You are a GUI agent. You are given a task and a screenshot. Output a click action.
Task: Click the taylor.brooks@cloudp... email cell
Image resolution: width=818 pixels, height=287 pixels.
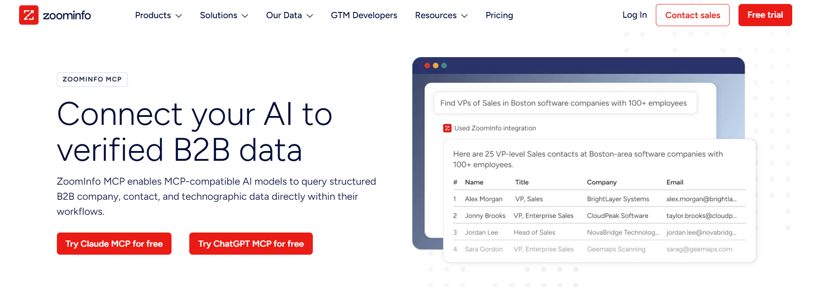pos(701,216)
